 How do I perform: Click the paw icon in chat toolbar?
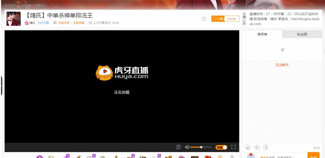pos(257,147)
